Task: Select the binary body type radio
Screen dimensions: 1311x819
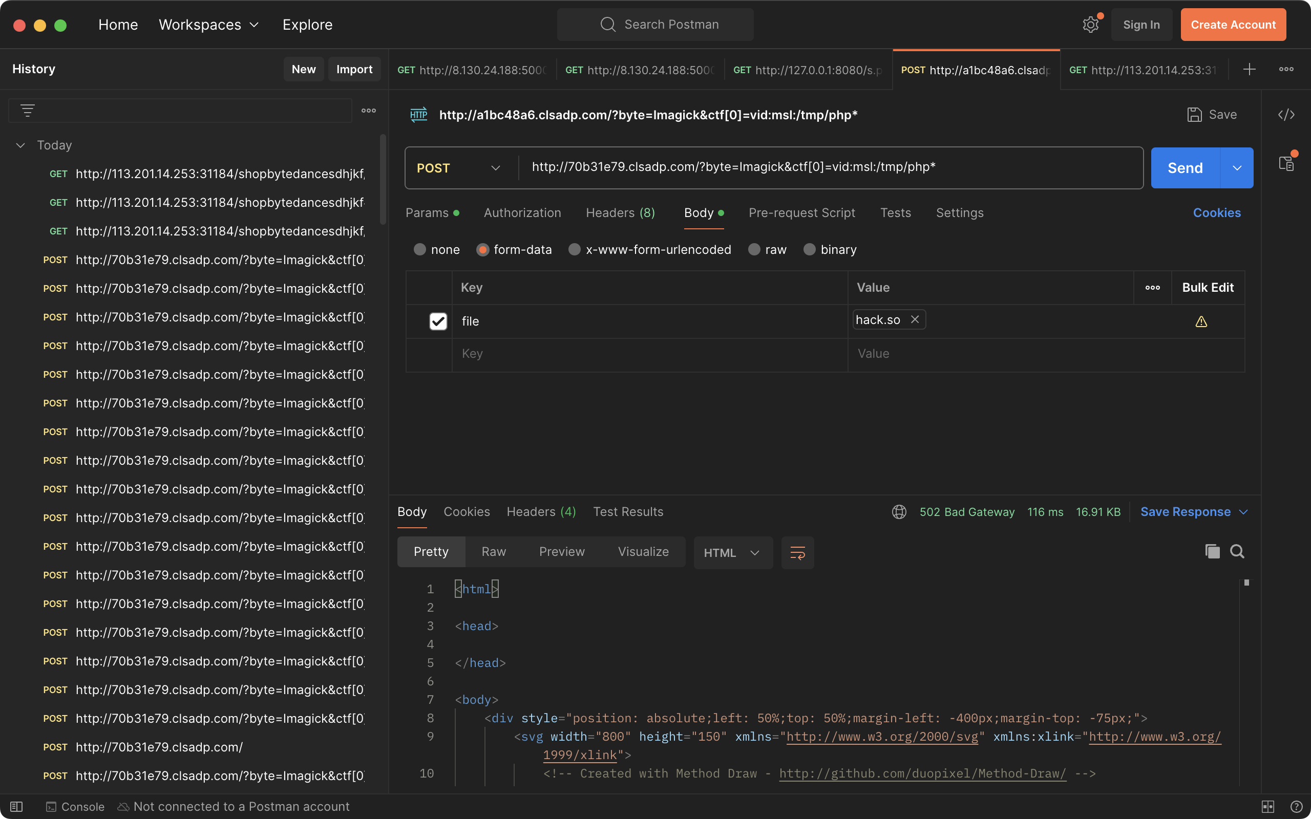Action: [809, 250]
